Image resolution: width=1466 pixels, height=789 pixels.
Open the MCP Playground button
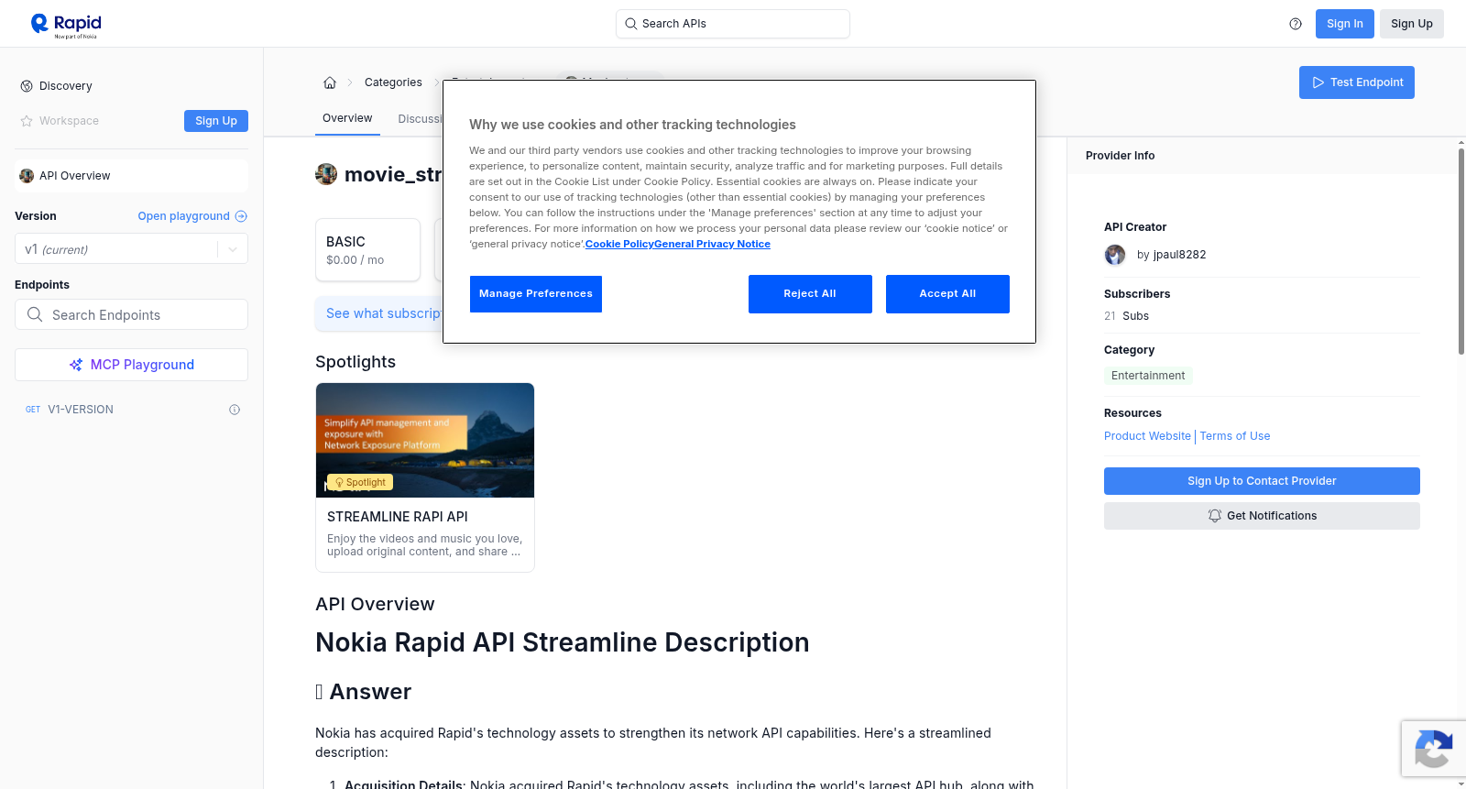131,365
